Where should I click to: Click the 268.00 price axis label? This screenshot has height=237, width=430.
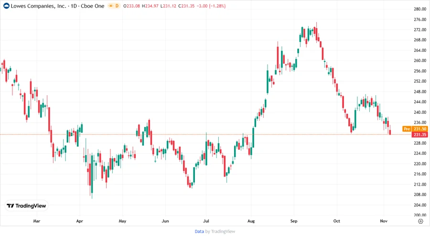tap(420, 40)
